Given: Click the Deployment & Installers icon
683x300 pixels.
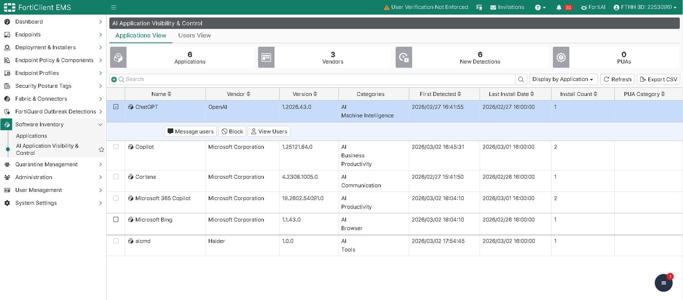Looking at the screenshot, I should 7,47.
